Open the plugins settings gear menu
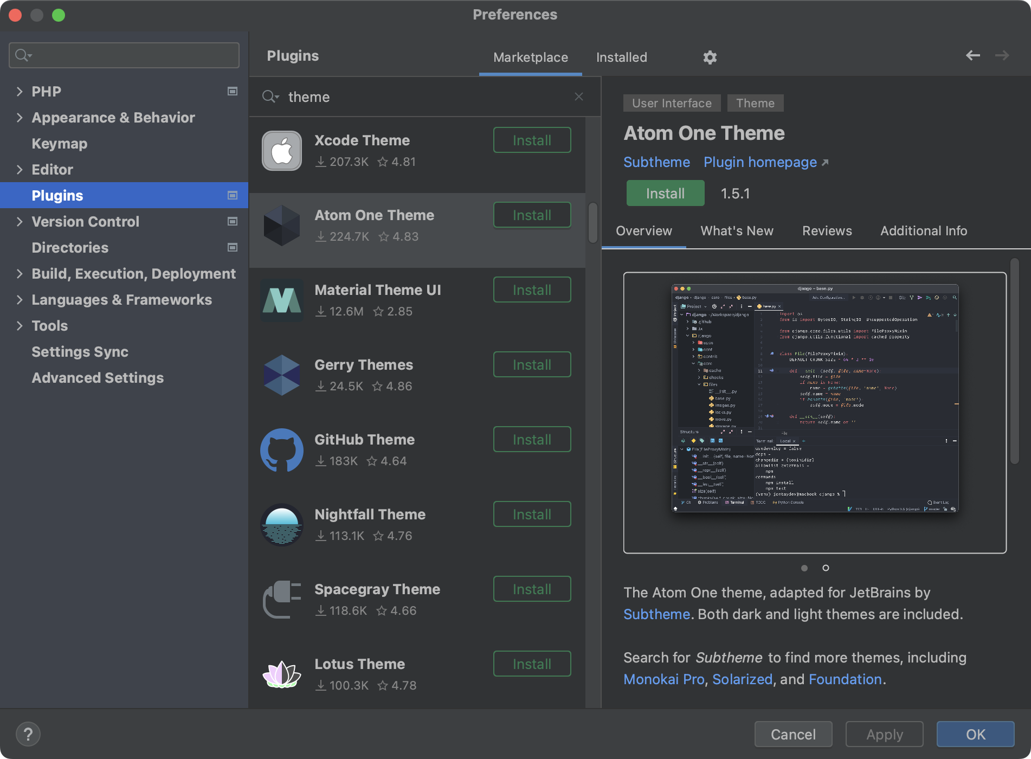Image resolution: width=1031 pixels, height=759 pixels. coord(710,57)
